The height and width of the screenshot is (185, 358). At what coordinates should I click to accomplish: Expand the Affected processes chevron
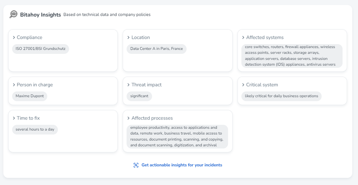point(129,118)
